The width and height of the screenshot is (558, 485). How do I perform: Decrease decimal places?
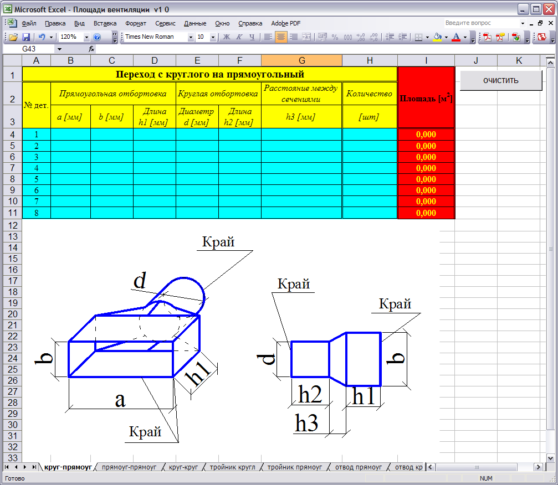click(373, 37)
